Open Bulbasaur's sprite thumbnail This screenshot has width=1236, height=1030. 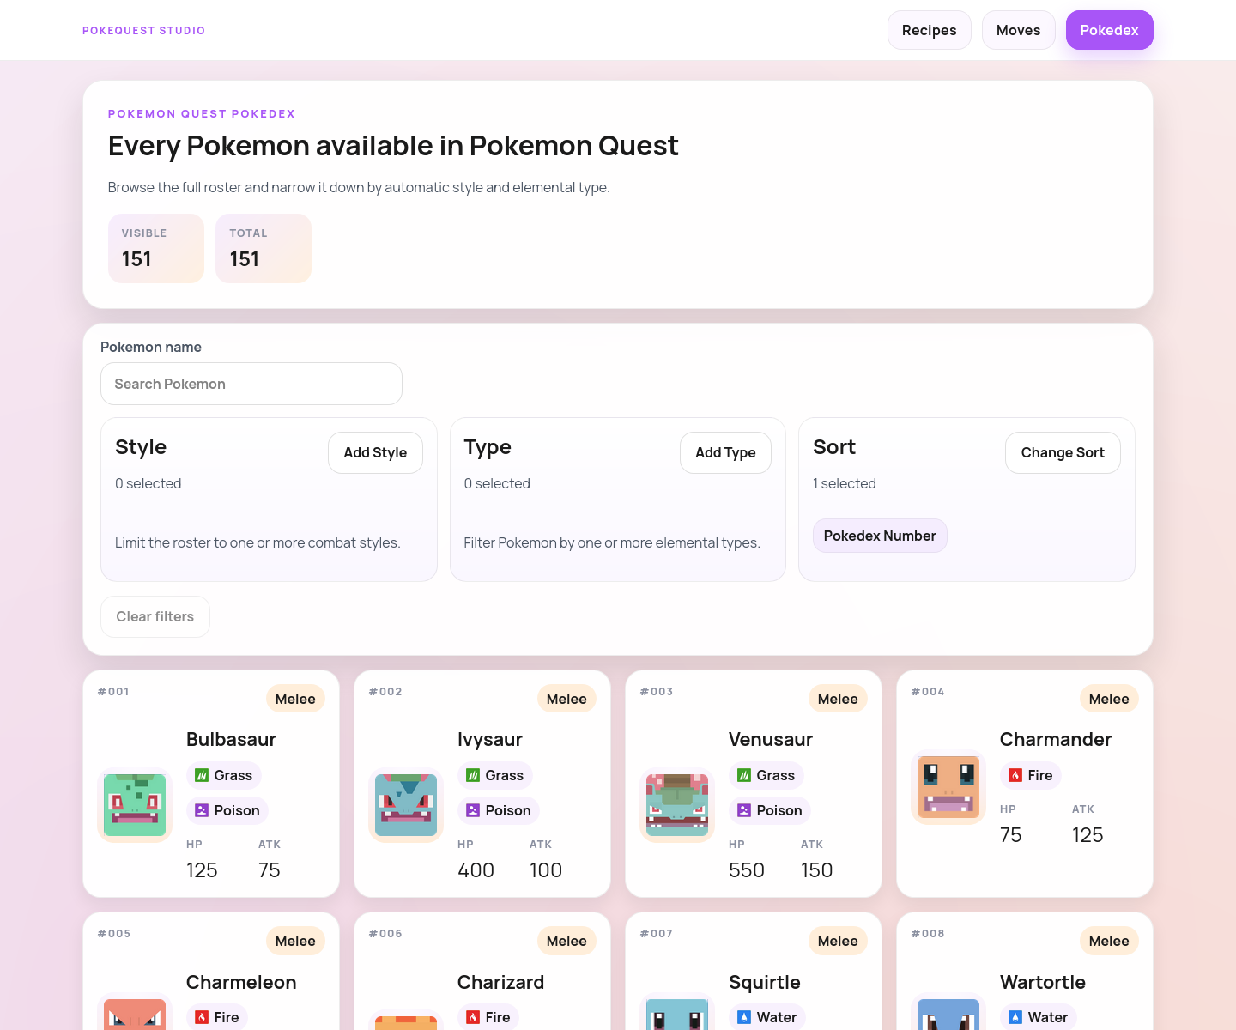[135, 805]
